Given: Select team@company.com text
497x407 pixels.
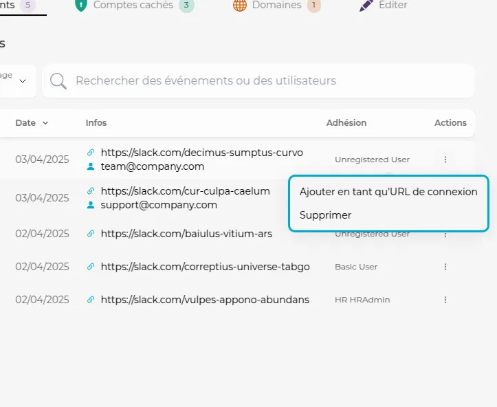Looking at the screenshot, I should [x=153, y=167].
